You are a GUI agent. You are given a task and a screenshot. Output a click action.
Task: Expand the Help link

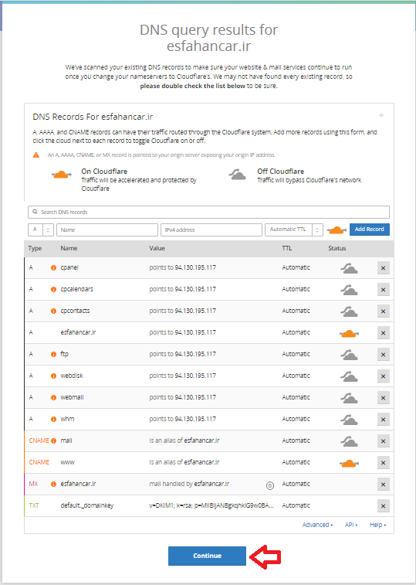click(377, 525)
